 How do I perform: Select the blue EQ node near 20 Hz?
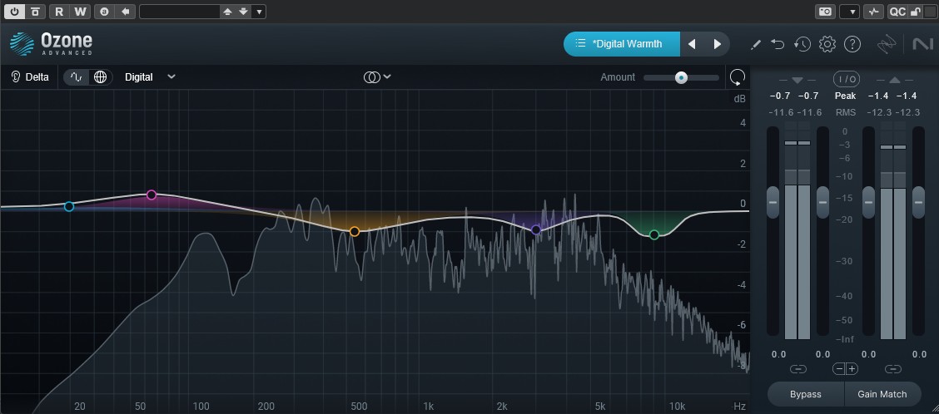pyautogui.click(x=69, y=206)
